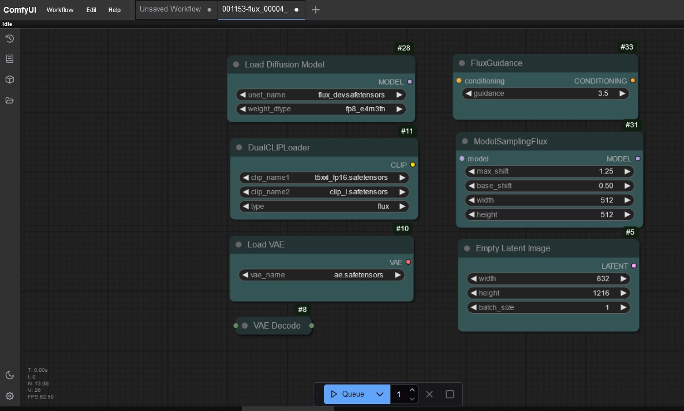
Task: Open the queue history sidebar icon
Action: tap(10, 39)
